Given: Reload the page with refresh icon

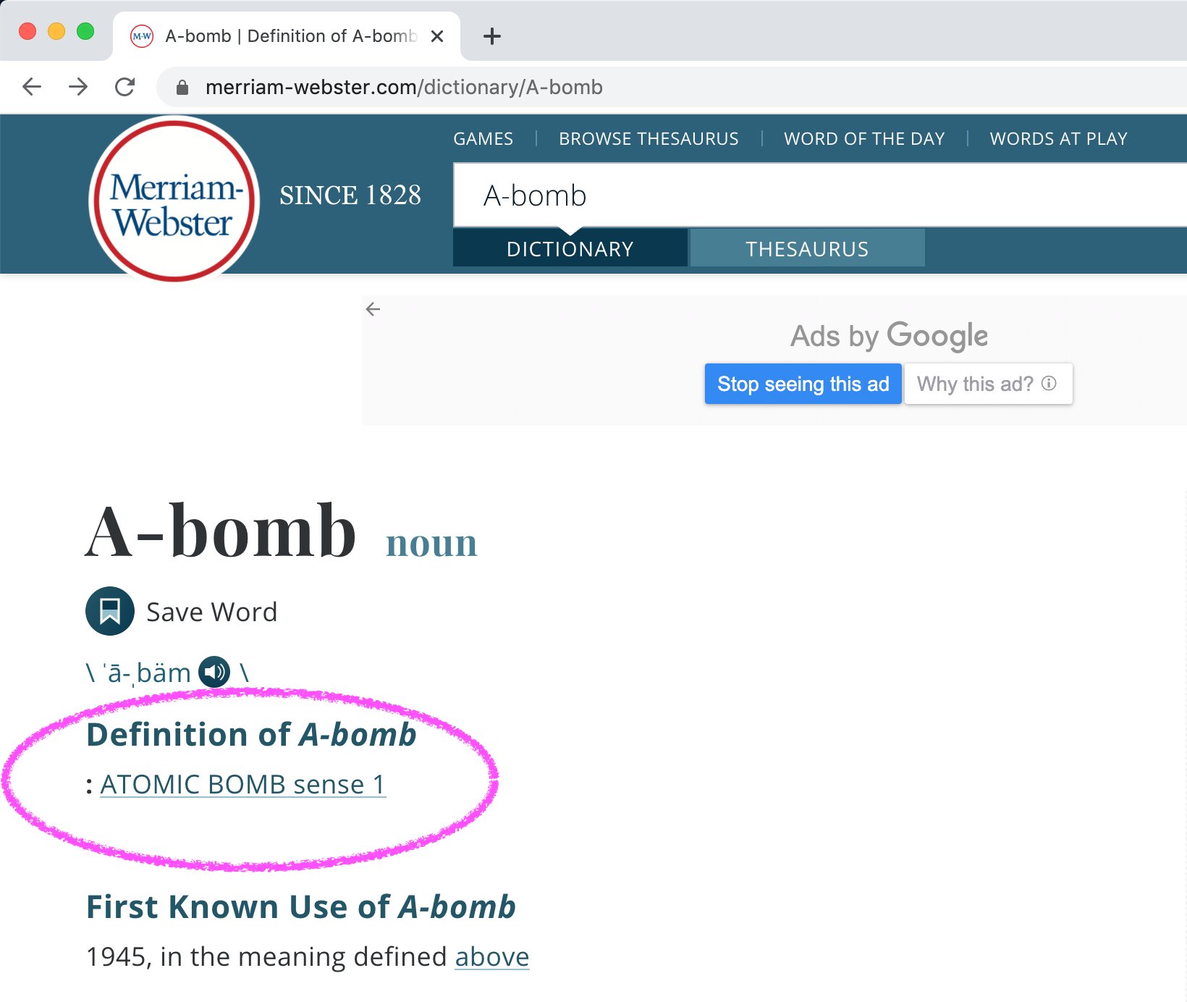Looking at the screenshot, I should pos(125,87).
